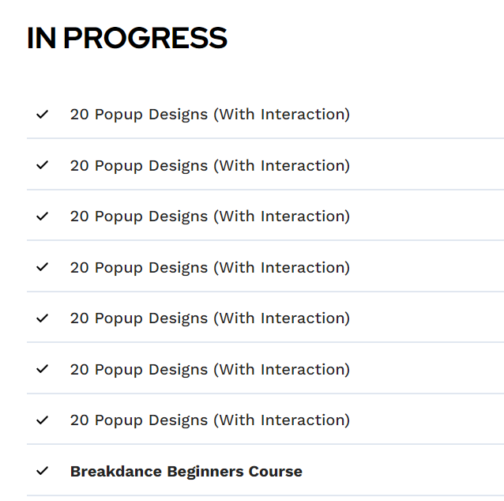Select the fifth 20 Popup Designs title
This screenshot has height=501, width=504.
click(x=209, y=318)
